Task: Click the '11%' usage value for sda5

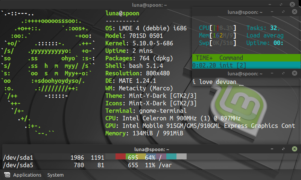Action: point(150,165)
